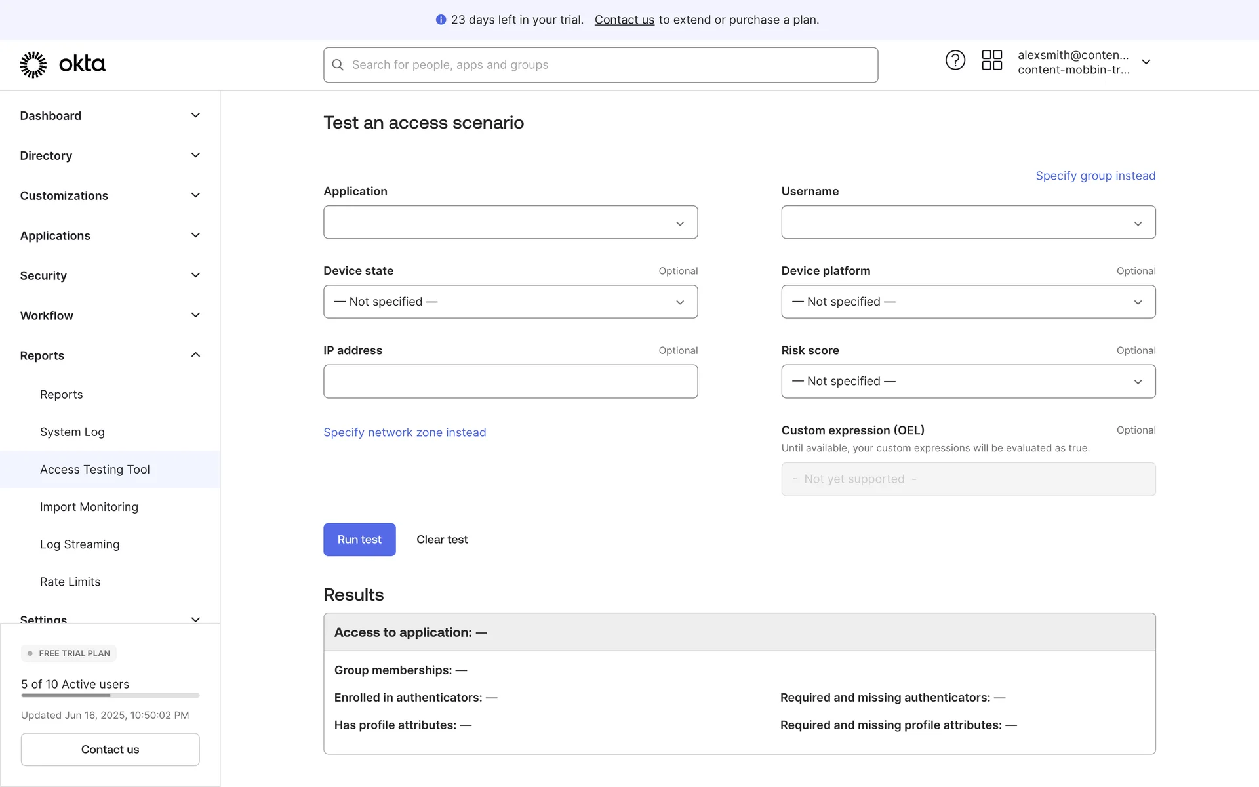Open account menu chevron beside alexsmith
1259x787 pixels.
pos(1146,62)
